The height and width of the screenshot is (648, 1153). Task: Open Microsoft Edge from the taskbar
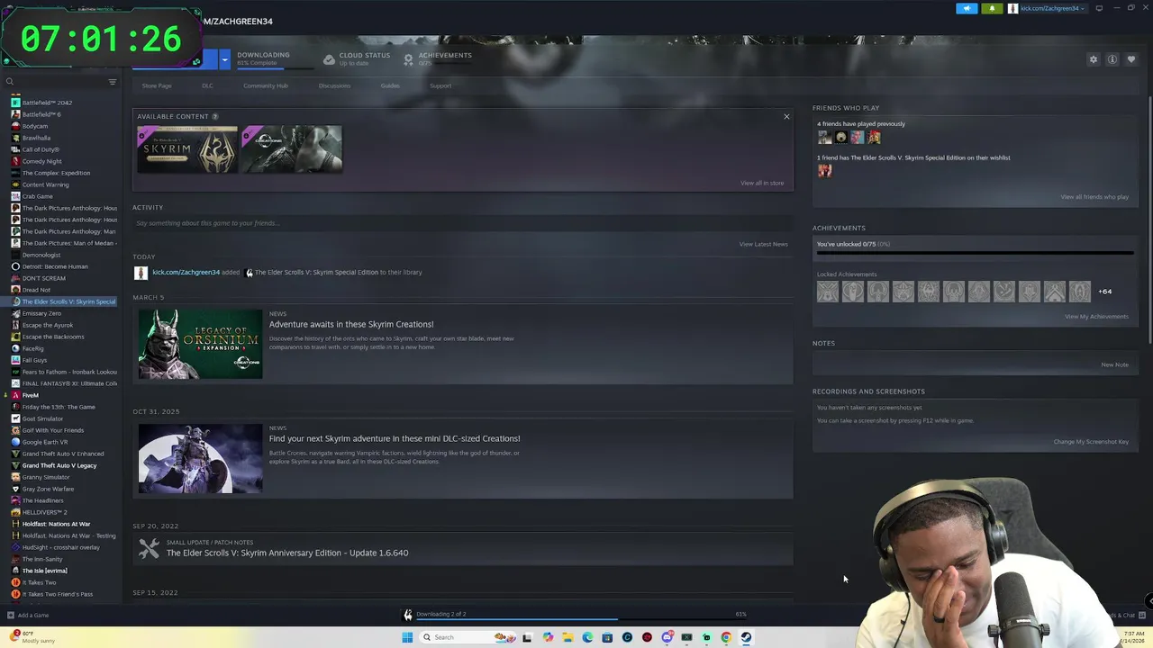coord(587,637)
